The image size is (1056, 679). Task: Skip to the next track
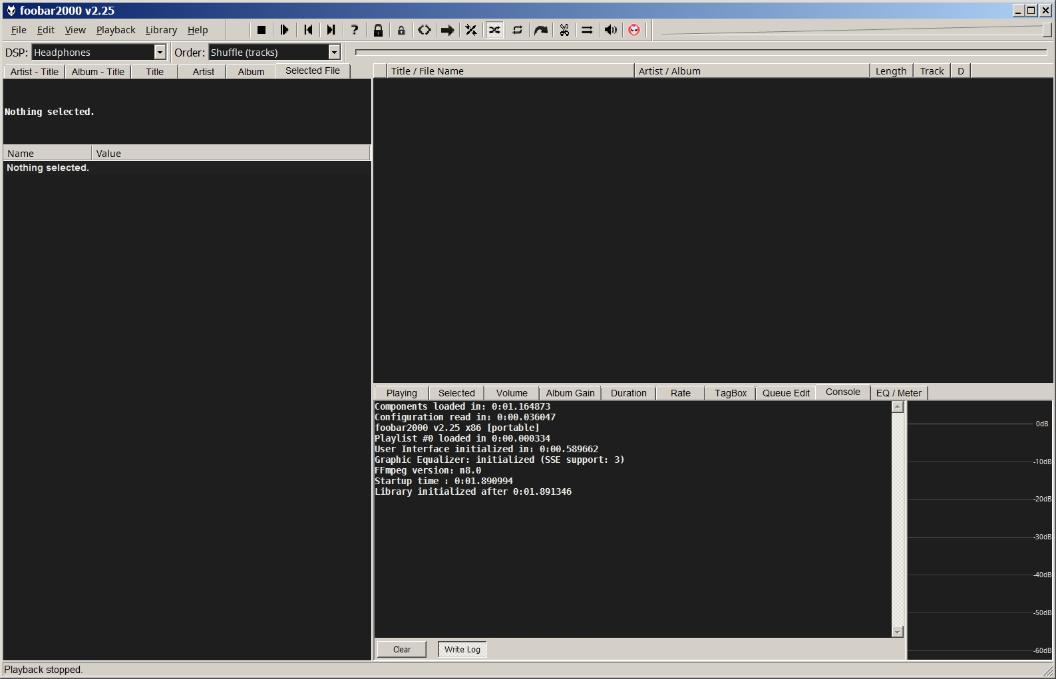pyautogui.click(x=331, y=30)
